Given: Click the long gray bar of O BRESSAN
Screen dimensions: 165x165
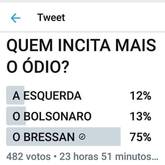Looking at the screenshot, I should pyautogui.click(x=63, y=137).
